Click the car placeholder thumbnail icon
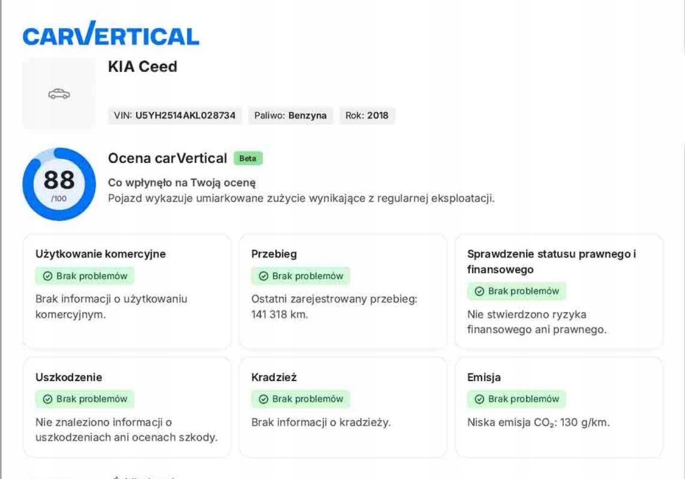Image resolution: width=685 pixels, height=479 pixels. tap(59, 94)
